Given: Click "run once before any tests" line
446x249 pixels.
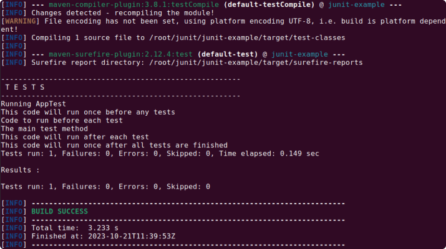Looking at the screenshot, I should (88, 111).
